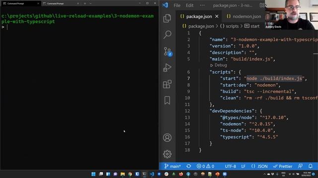Click the "version" 1.0.0 line
Screen dimensions: 318x178
(x=235, y=46)
